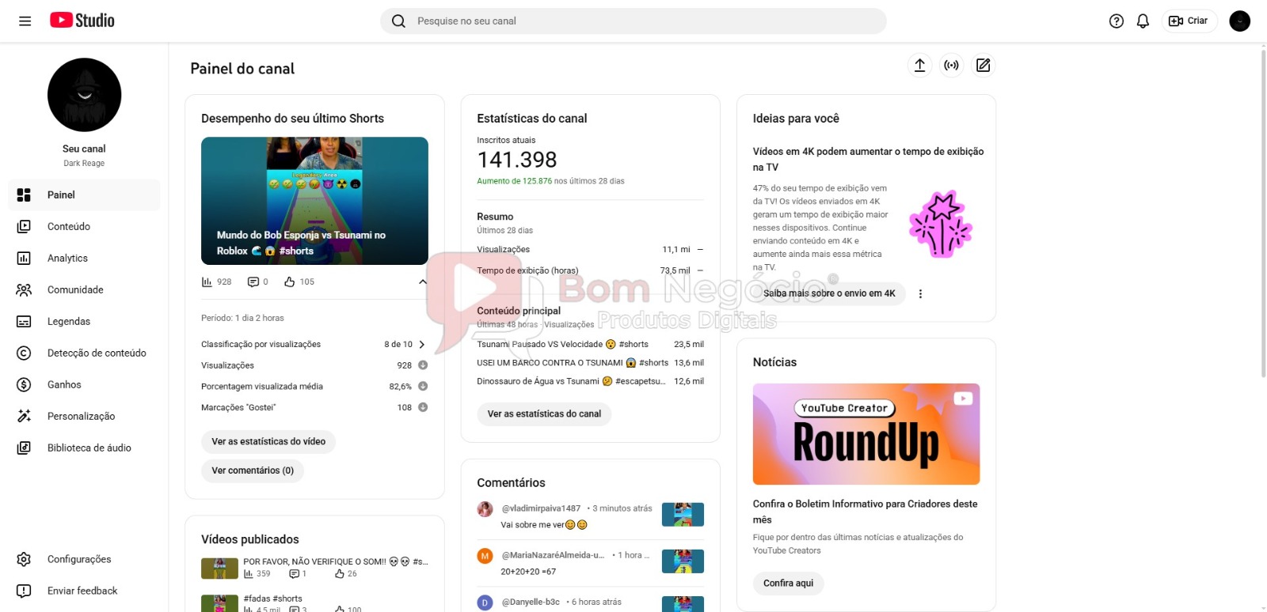Screen dimensions: 1267x612
Task: Expand Classificação por visualizações arrow
Action: pos(422,344)
